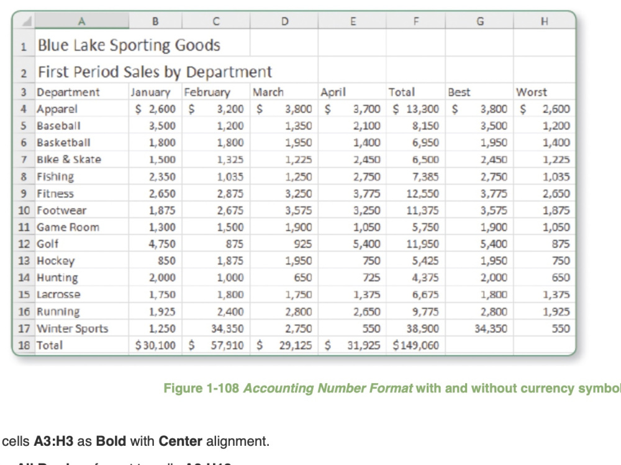The image size is (621, 465).
Task: Select Fitness total cell 12,550
Action: [416, 193]
